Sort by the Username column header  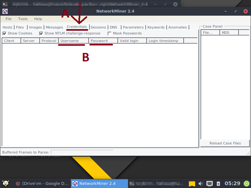[73, 41]
